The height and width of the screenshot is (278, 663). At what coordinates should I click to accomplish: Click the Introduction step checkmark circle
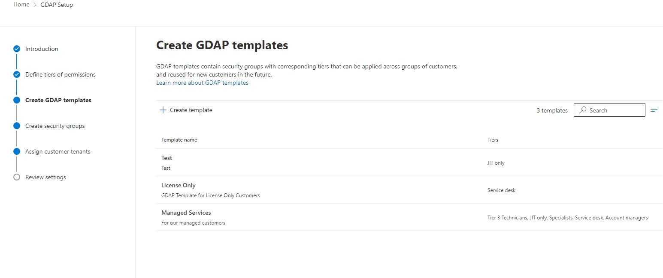(x=17, y=49)
